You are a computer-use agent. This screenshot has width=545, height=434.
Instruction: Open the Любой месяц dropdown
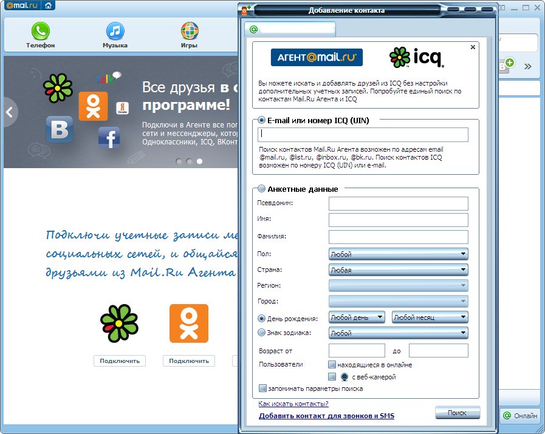pyautogui.click(x=430, y=317)
